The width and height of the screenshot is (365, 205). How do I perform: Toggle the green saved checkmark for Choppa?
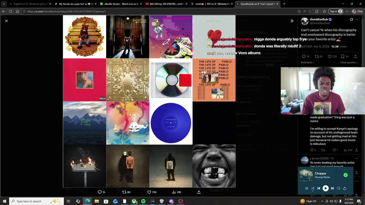coord(346,175)
